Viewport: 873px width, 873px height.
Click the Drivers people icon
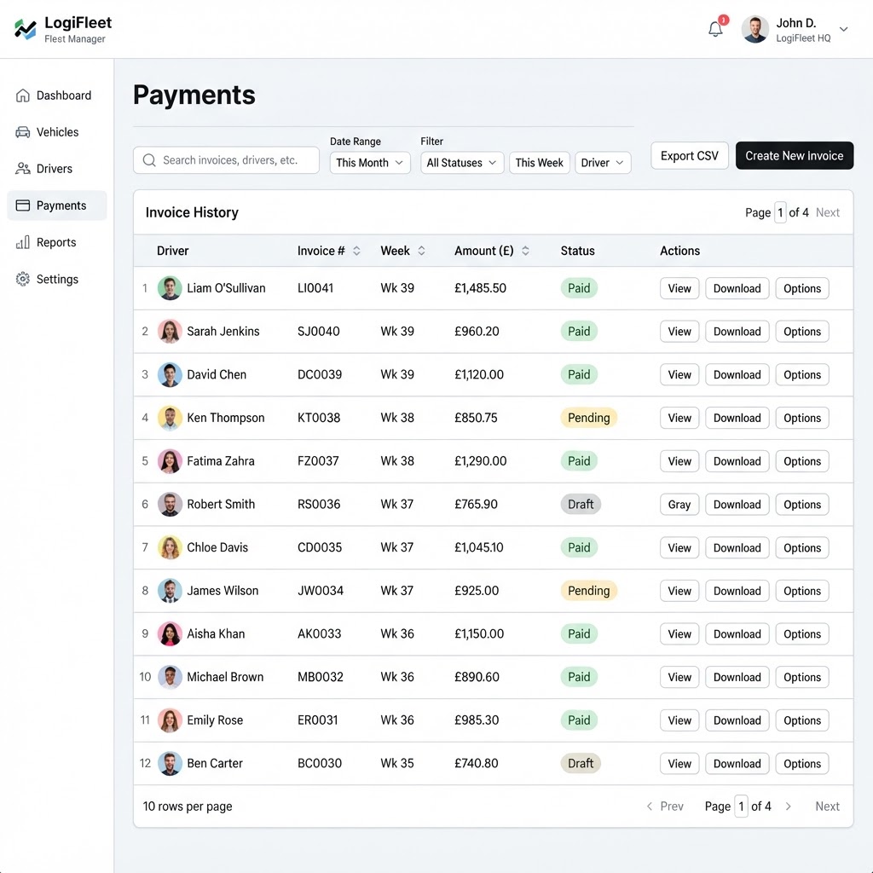coord(23,169)
